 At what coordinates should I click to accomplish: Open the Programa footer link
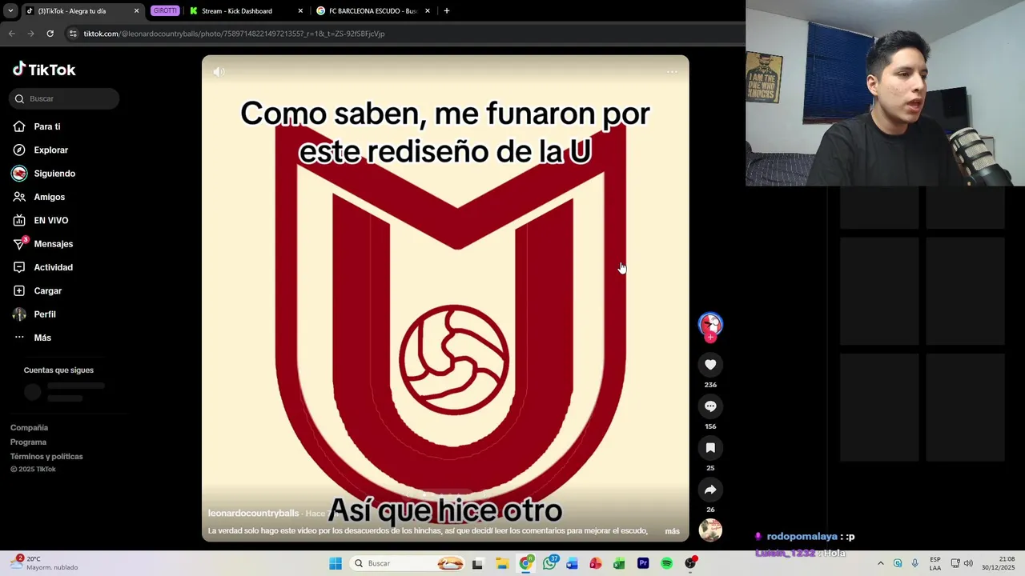(28, 442)
